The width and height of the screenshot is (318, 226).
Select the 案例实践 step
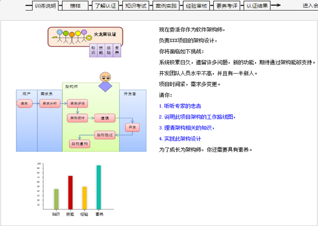tap(166, 6)
